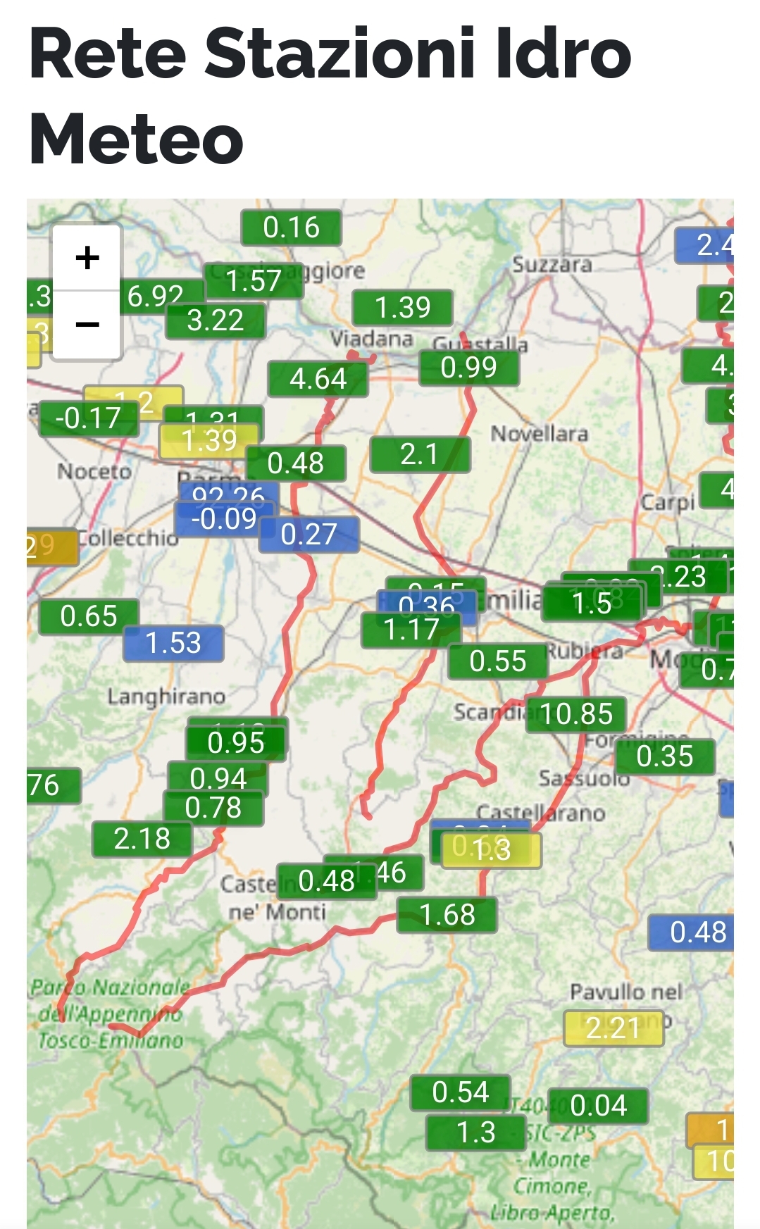Click the Rete Stazioni Idro Meteo heading
This screenshot has width=760, height=1229.
(x=330, y=96)
